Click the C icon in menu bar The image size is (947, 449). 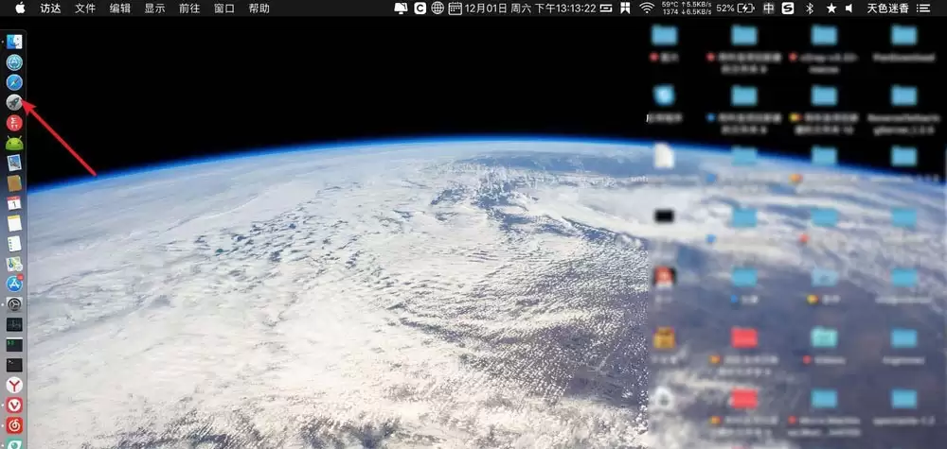click(420, 8)
